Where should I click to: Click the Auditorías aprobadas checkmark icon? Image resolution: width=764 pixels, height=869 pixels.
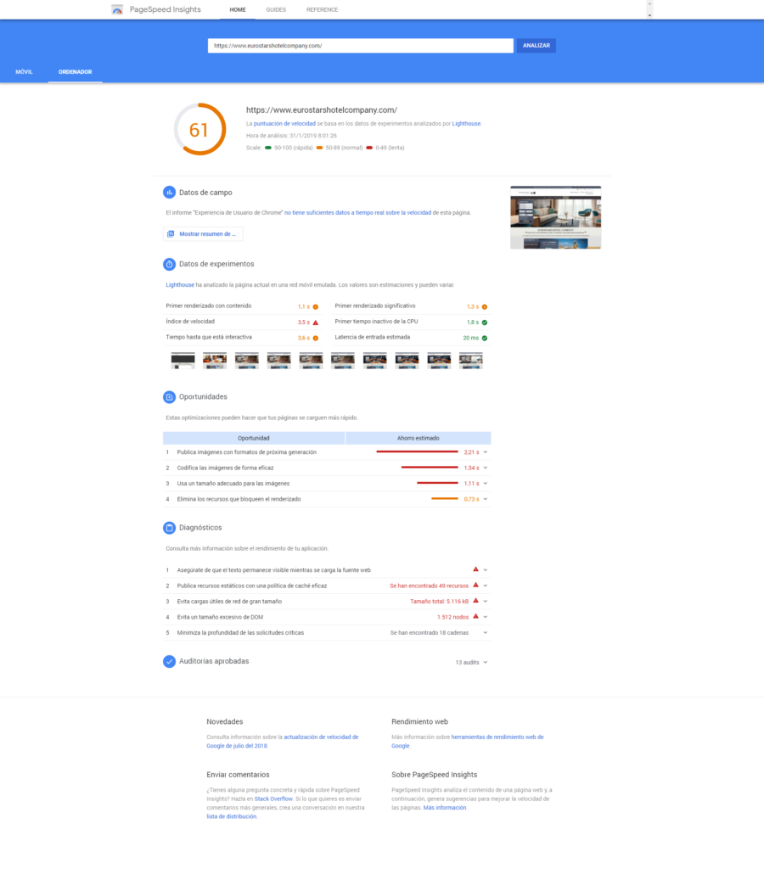tap(170, 661)
